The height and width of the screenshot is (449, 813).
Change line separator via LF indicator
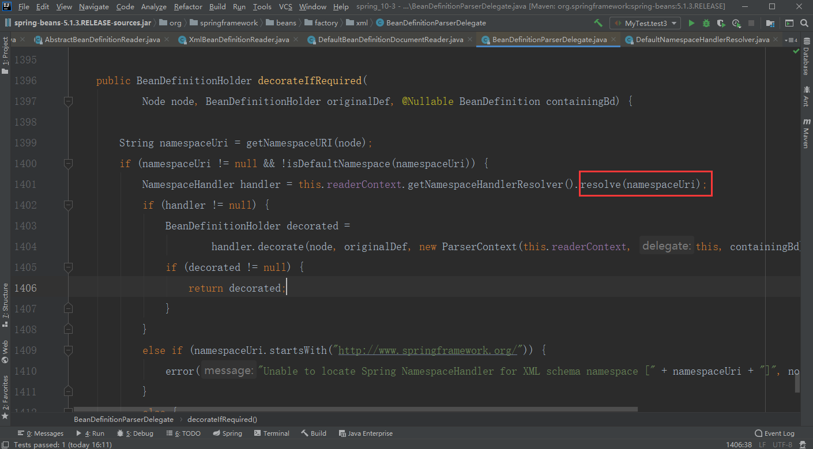pos(762,444)
